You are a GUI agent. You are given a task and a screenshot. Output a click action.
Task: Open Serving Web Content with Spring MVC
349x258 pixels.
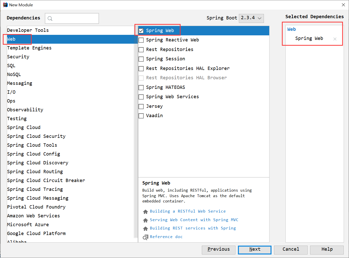pos(194,220)
